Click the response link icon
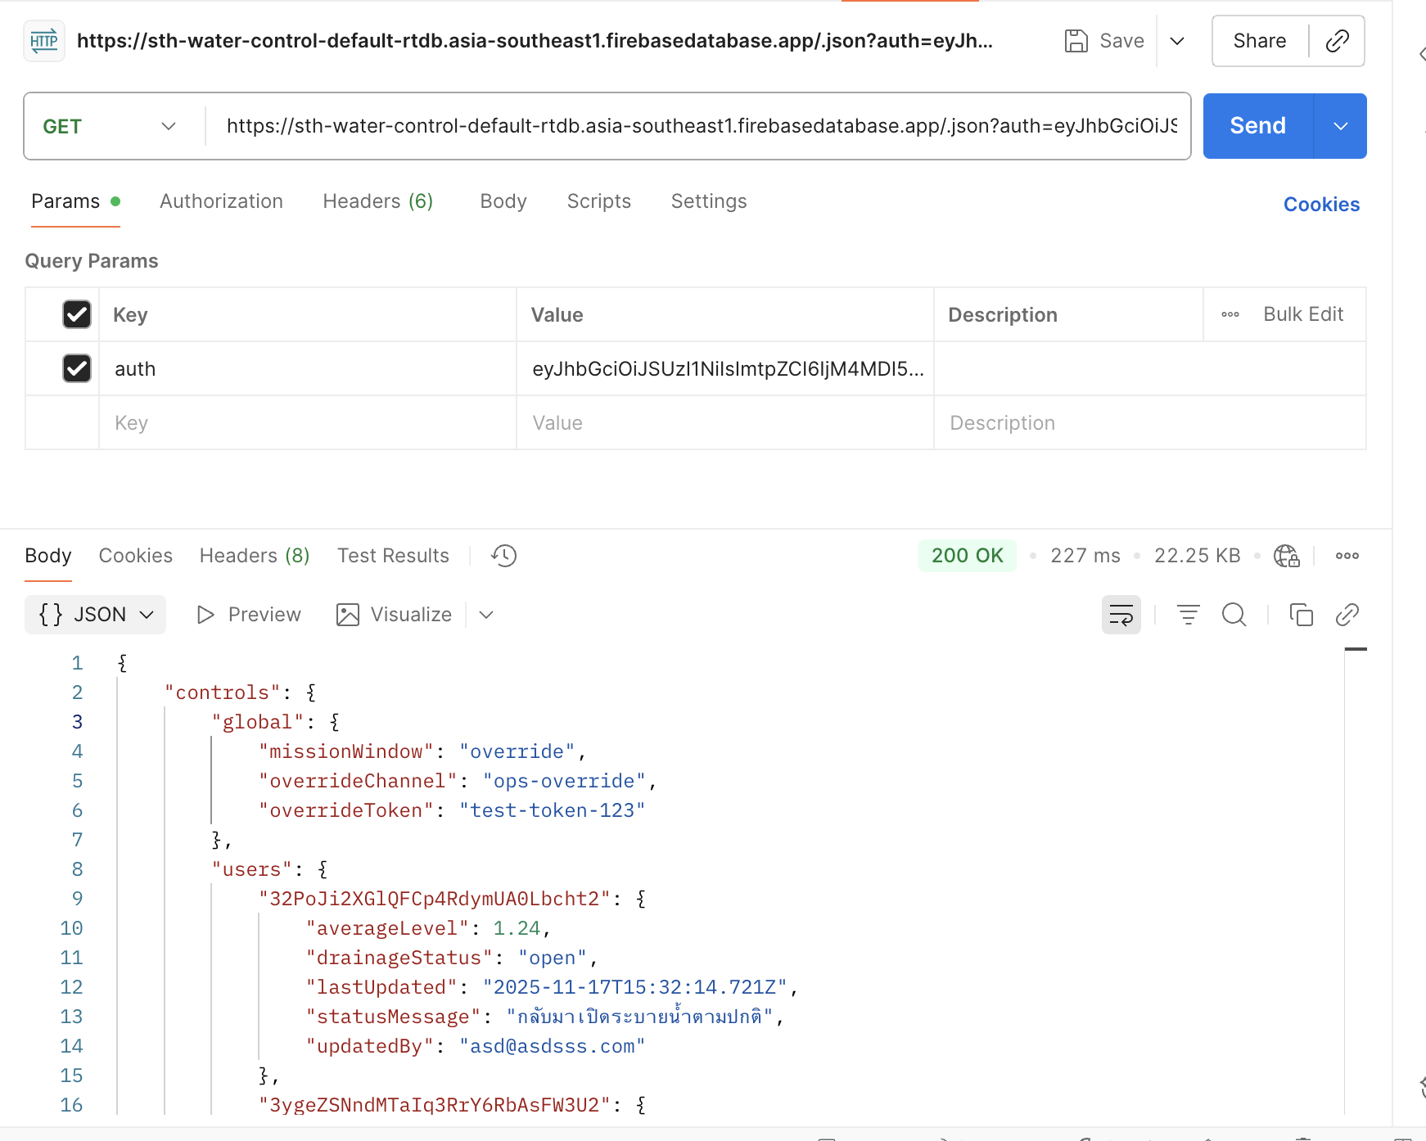 [x=1347, y=615]
